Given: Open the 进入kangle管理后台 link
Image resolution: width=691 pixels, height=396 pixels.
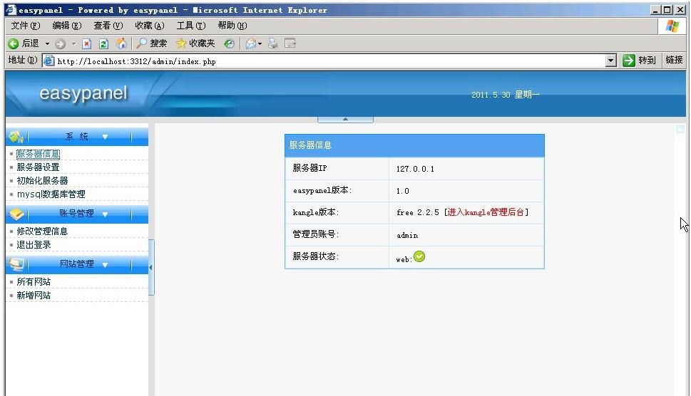Looking at the screenshot, I should (x=486, y=212).
